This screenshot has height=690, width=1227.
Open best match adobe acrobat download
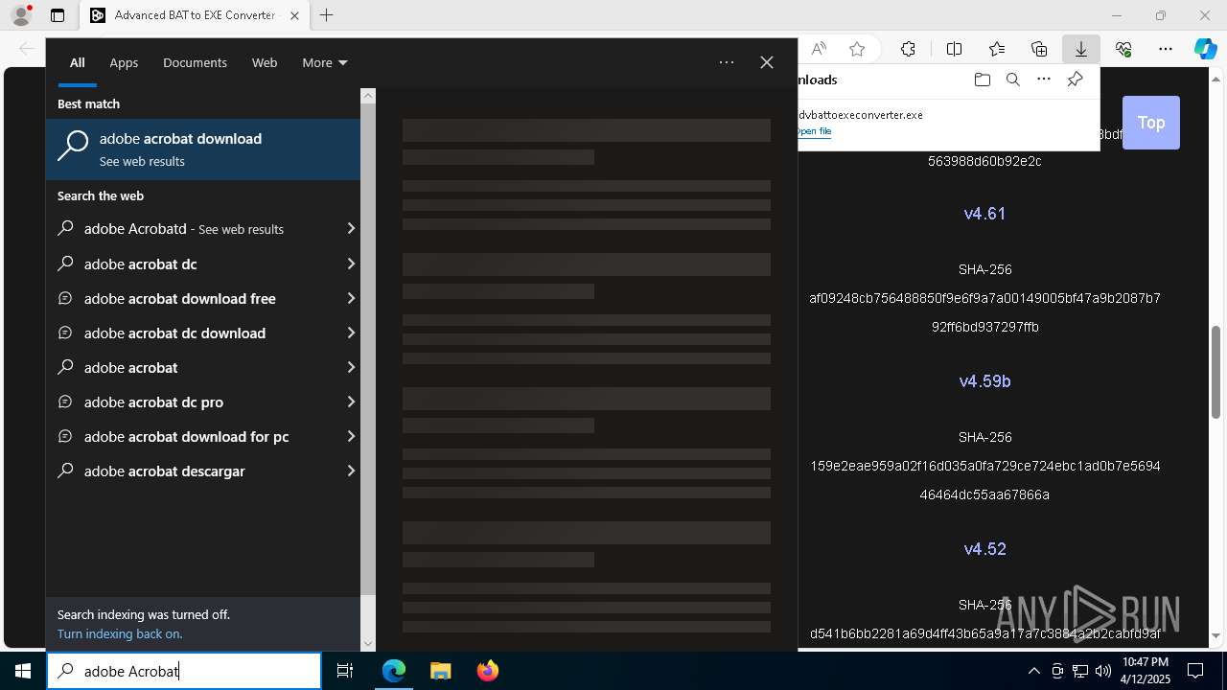point(203,149)
